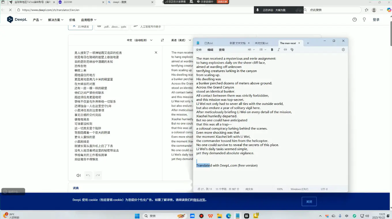
Task: Play pronunciation with DeepL speaker icon
Action: [x=78, y=175]
